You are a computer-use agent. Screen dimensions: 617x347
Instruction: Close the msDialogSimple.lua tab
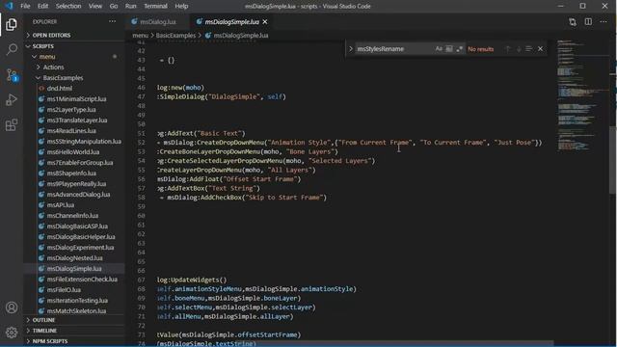(x=265, y=21)
